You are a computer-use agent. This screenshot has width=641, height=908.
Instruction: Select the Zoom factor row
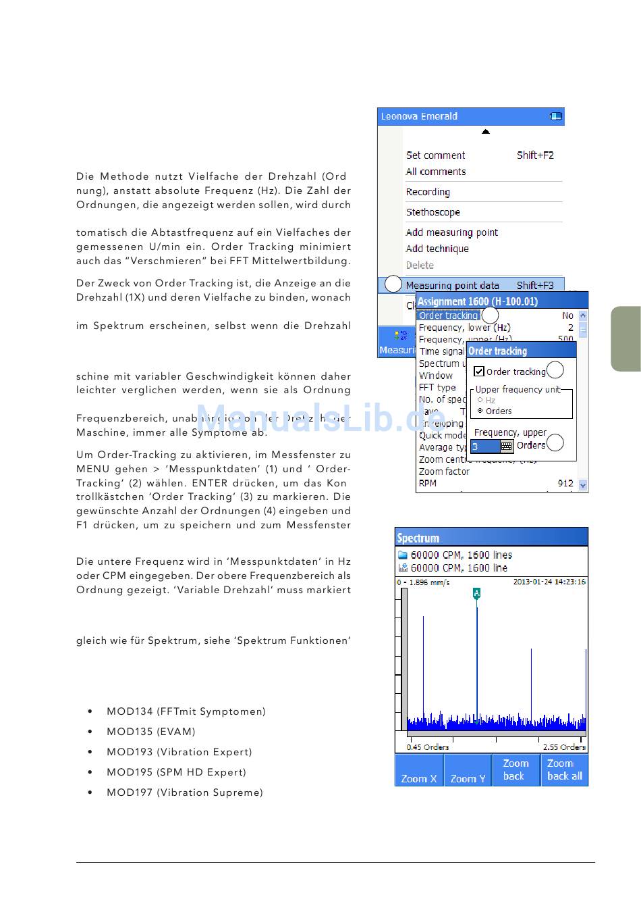coord(444,472)
